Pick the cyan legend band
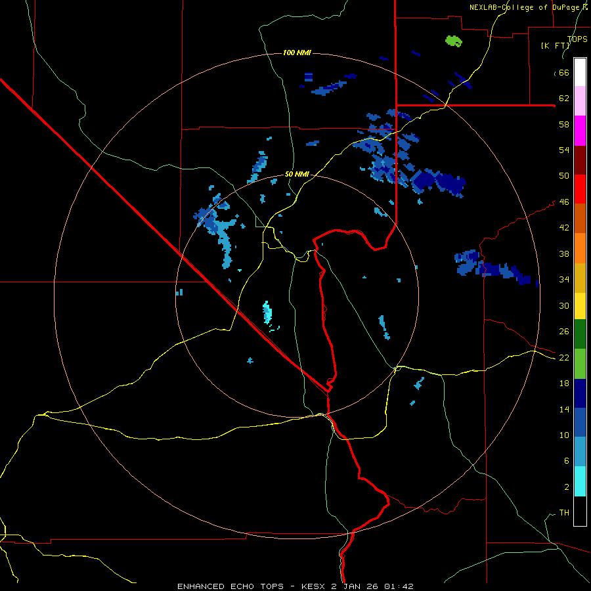 (580, 481)
